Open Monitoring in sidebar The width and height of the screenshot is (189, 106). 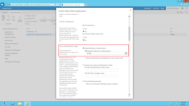pos(9,40)
